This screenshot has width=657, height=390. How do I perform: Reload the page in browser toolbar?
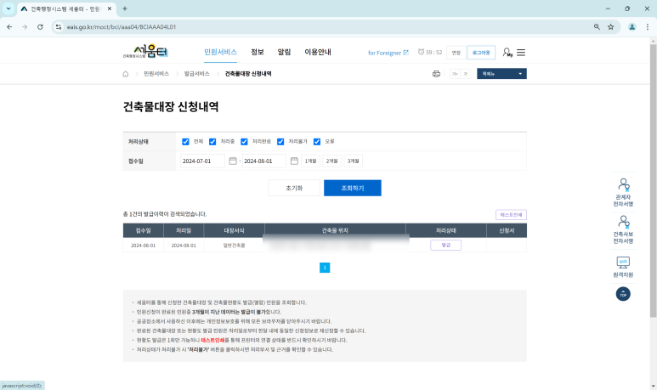40,27
